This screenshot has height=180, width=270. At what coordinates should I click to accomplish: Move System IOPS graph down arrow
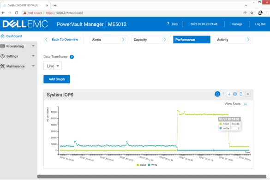click(229, 94)
